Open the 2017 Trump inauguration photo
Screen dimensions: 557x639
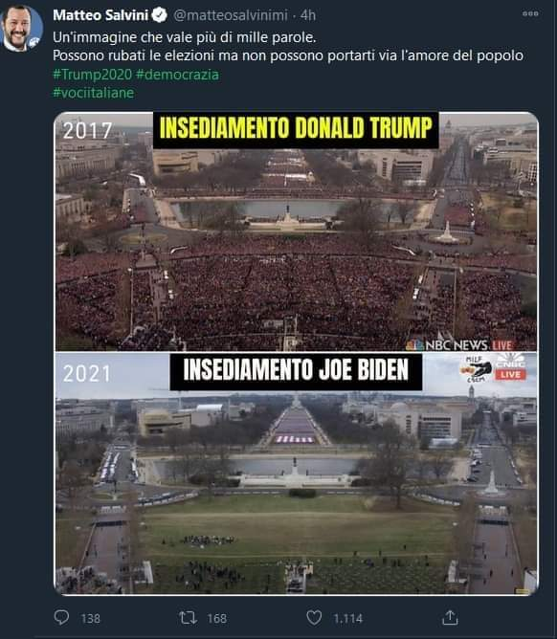pyautogui.click(x=296, y=231)
